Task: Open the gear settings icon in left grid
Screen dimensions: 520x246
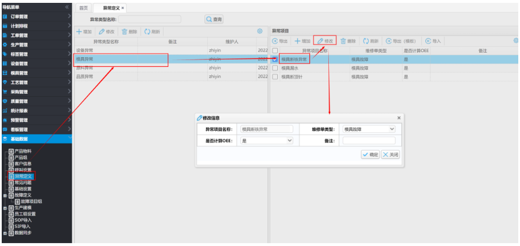Action: pos(260,31)
